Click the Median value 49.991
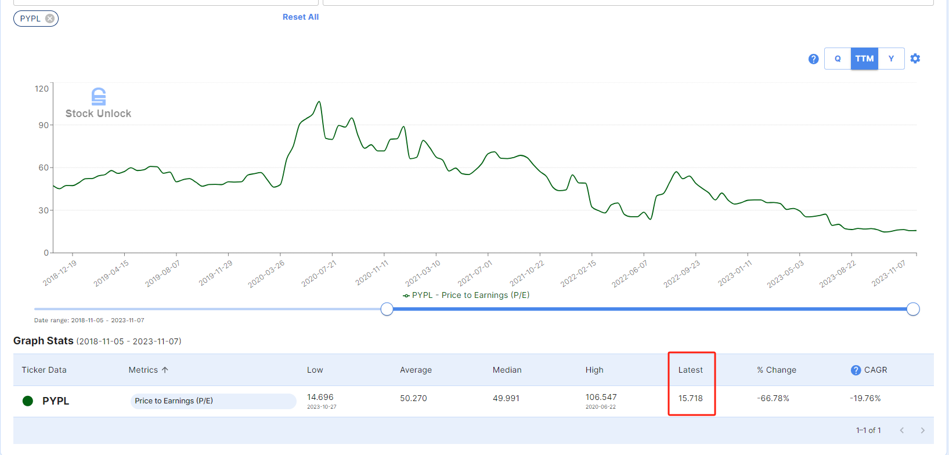The width and height of the screenshot is (949, 455). 506,398
